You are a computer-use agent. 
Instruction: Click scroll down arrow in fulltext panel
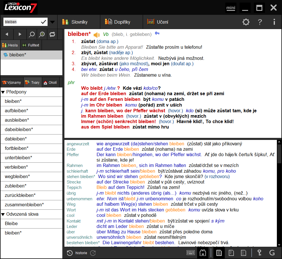pos(279,244)
